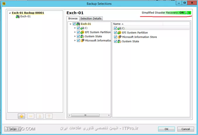Click the move down arrow button

pyautogui.click(x=49, y=116)
